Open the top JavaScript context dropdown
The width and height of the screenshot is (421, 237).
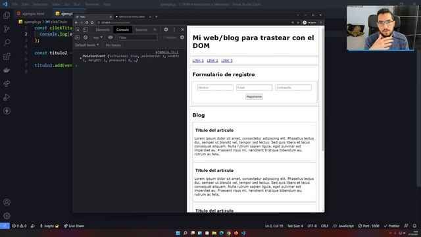tap(97, 38)
